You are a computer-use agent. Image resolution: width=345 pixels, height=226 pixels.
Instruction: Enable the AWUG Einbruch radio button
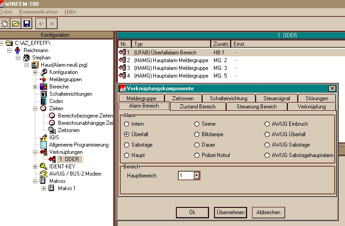(x=267, y=124)
